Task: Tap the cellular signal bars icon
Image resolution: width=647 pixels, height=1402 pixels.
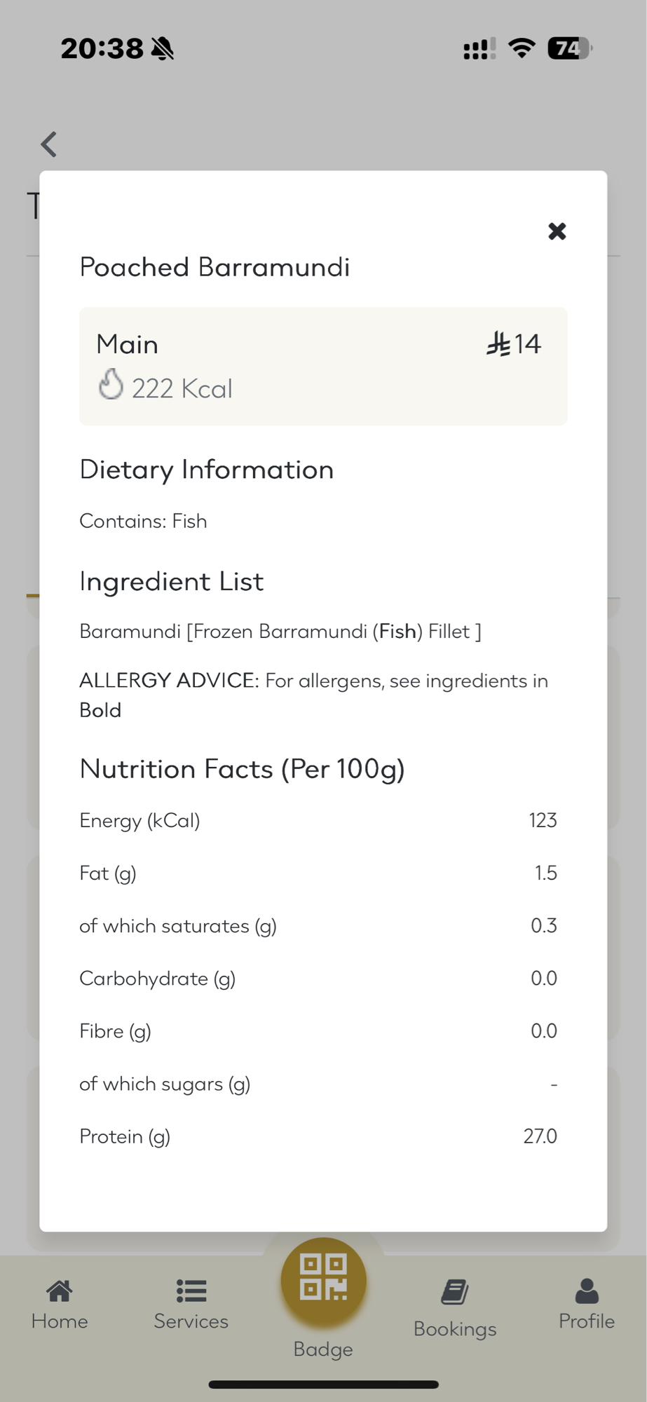Action: coord(479,49)
